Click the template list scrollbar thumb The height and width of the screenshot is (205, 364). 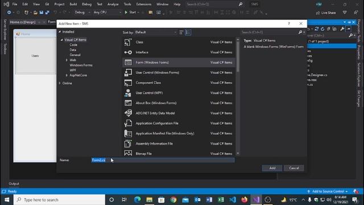[238, 56]
